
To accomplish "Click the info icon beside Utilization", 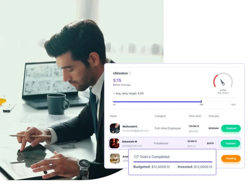I will [x=130, y=73].
